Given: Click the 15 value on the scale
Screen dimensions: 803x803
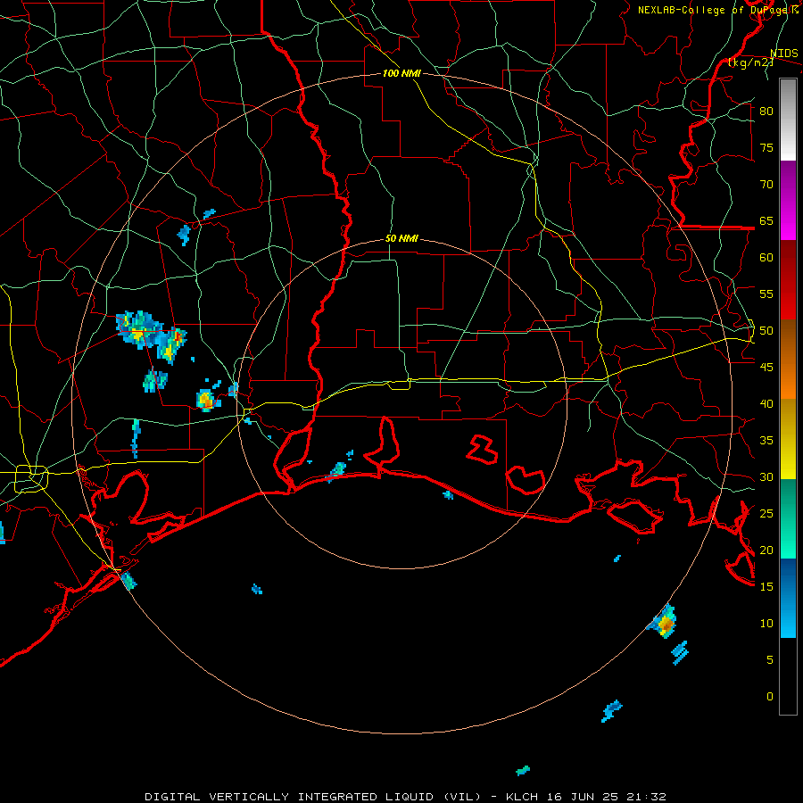Looking at the screenshot, I should [x=766, y=587].
